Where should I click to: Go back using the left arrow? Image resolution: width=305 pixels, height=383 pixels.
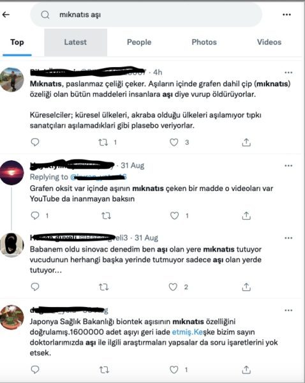[x=6, y=15]
